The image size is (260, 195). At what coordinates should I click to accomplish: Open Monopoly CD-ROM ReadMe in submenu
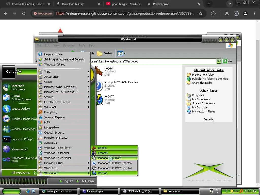[115, 163]
